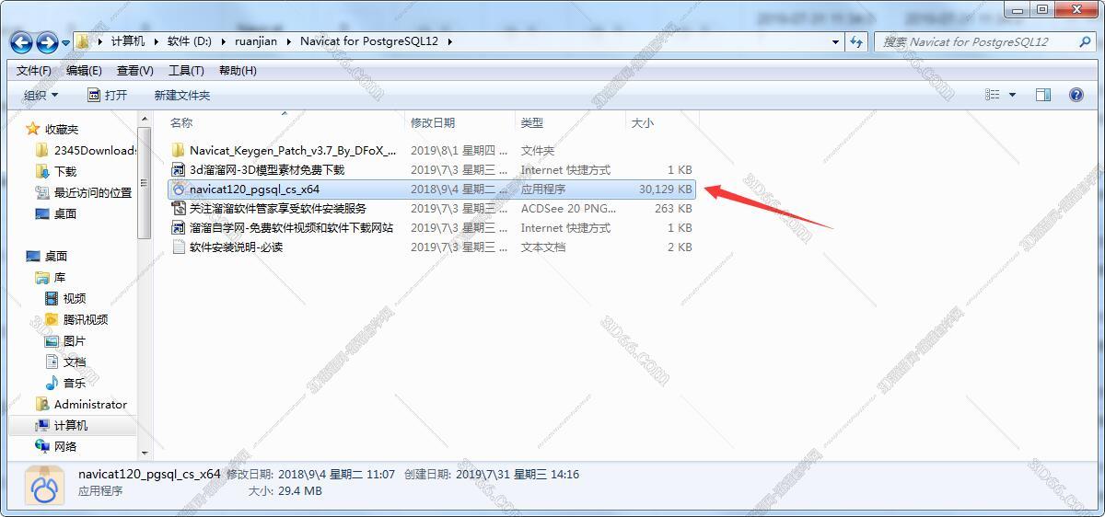Select 关注溜溜软件管家享受软件安装服务 image file icon
Screen dimensions: 1105x517
click(179, 208)
